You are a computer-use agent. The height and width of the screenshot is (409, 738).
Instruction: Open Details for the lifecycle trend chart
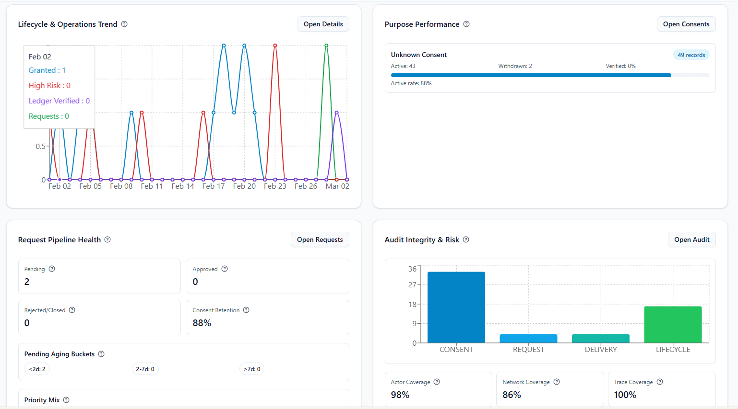click(x=323, y=24)
